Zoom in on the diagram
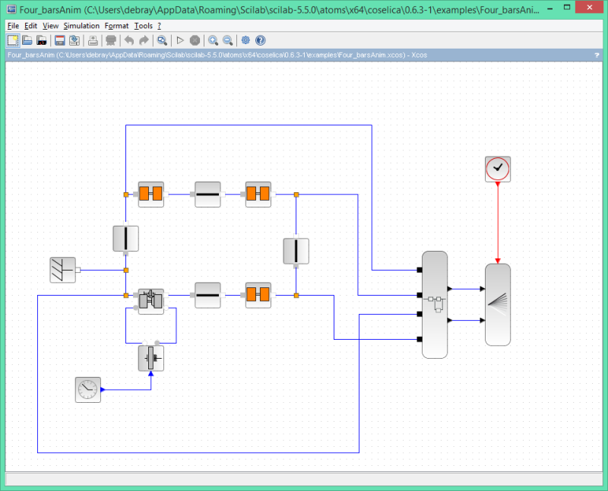The height and width of the screenshot is (491, 608). click(213, 40)
